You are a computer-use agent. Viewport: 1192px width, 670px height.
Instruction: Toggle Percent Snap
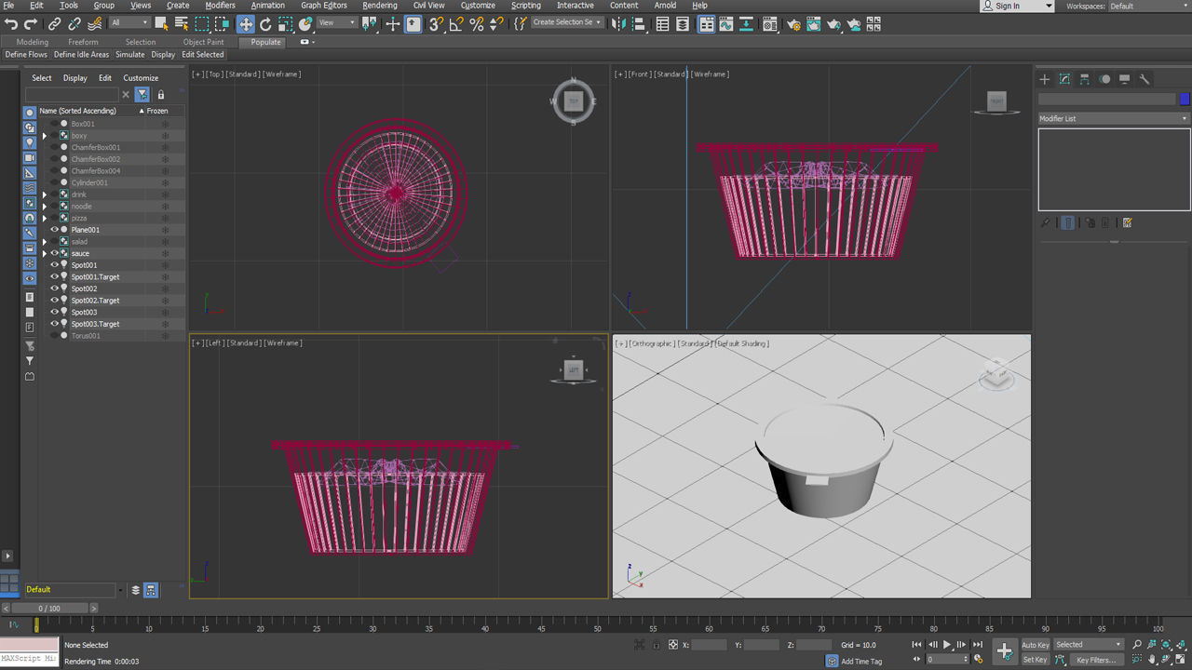coord(477,23)
